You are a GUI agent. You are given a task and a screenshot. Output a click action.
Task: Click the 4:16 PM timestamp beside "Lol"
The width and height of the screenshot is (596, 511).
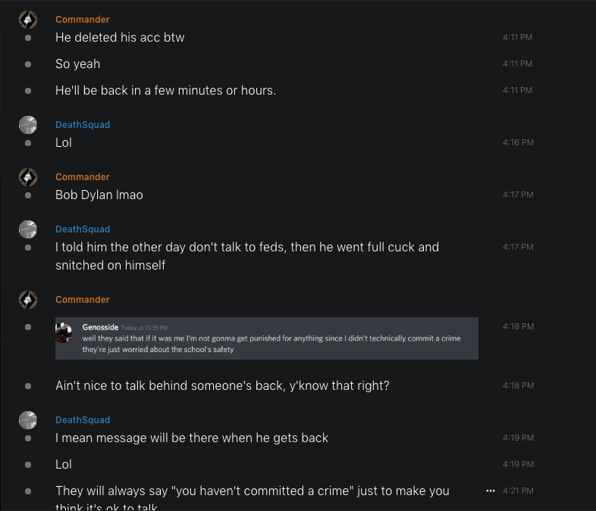pos(518,142)
